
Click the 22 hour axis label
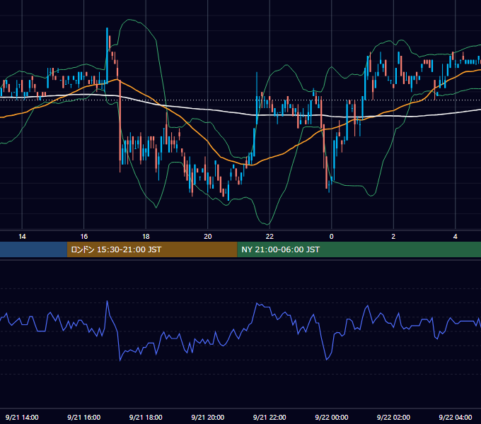[270, 237]
